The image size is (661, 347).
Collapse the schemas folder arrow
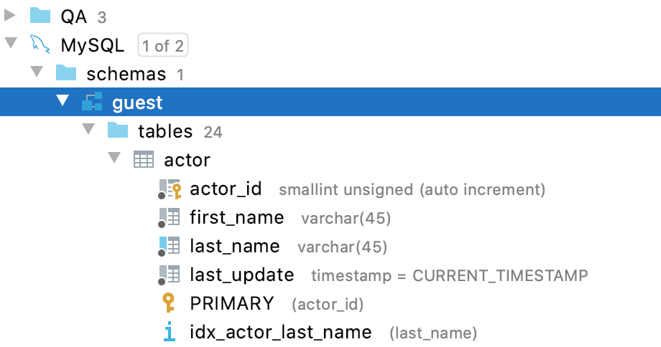[x=36, y=74]
